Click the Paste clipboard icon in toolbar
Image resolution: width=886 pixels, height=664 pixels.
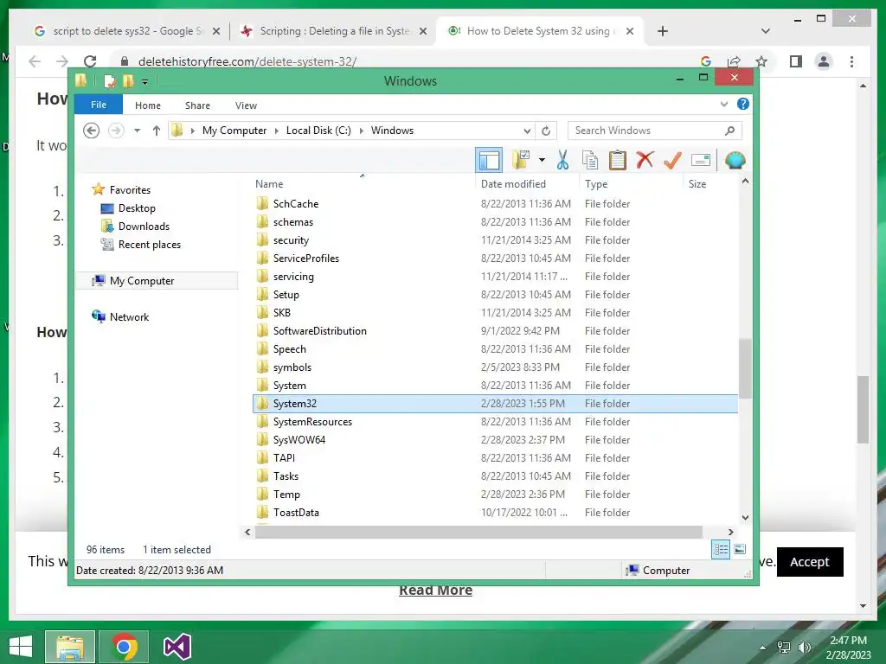click(x=617, y=160)
